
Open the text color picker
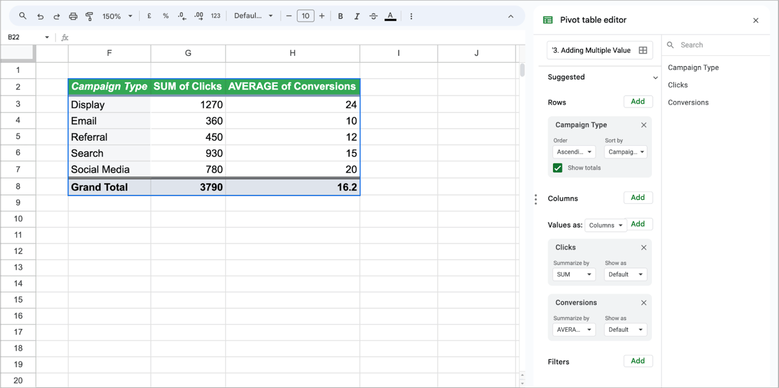coord(390,16)
